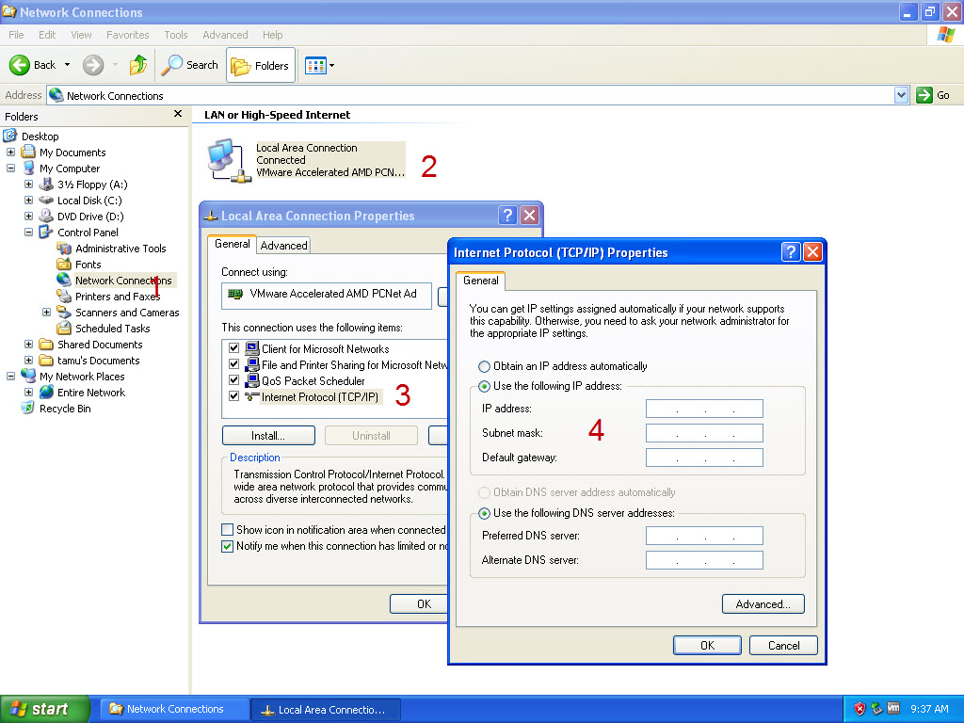Click the Install... button
Viewport: 964px width, 723px height.
(x=268, y=435)
